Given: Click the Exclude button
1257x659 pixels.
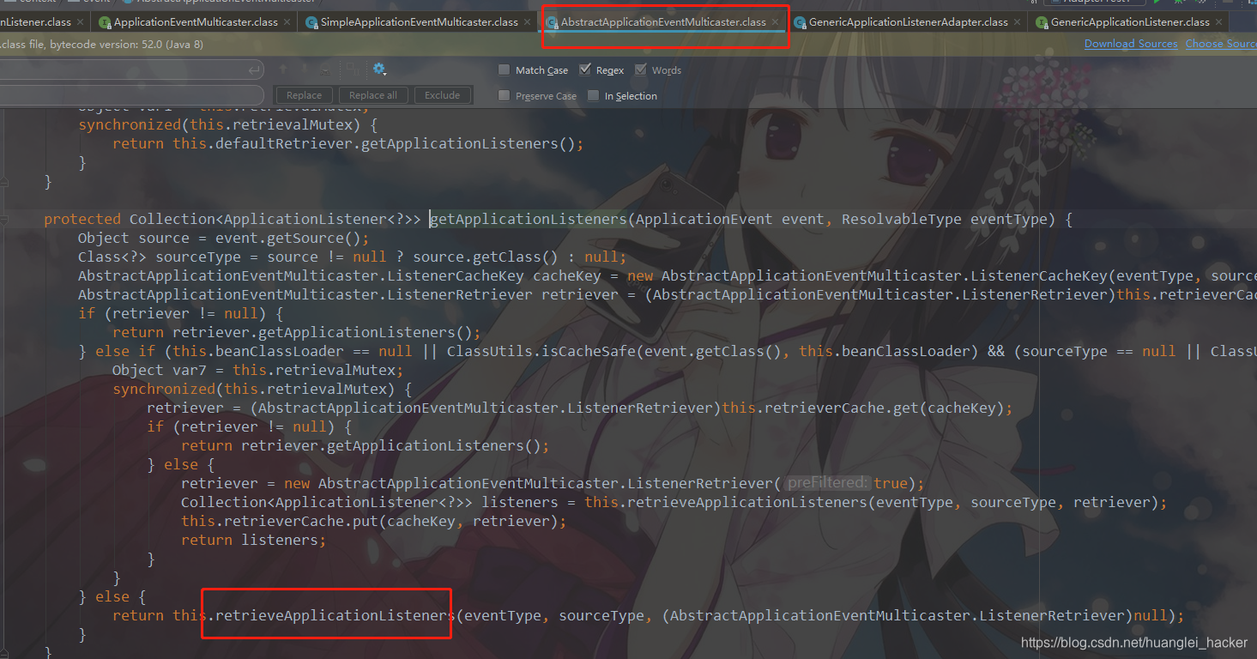Looking at the screenshot, I should coord(443,95).
